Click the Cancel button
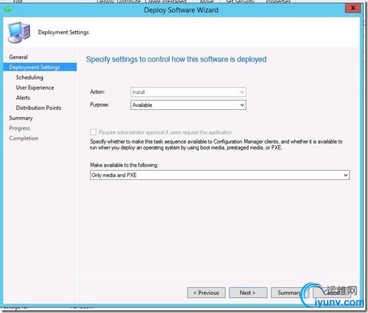The width and height of the screenshot is (368, 313). 332,292
